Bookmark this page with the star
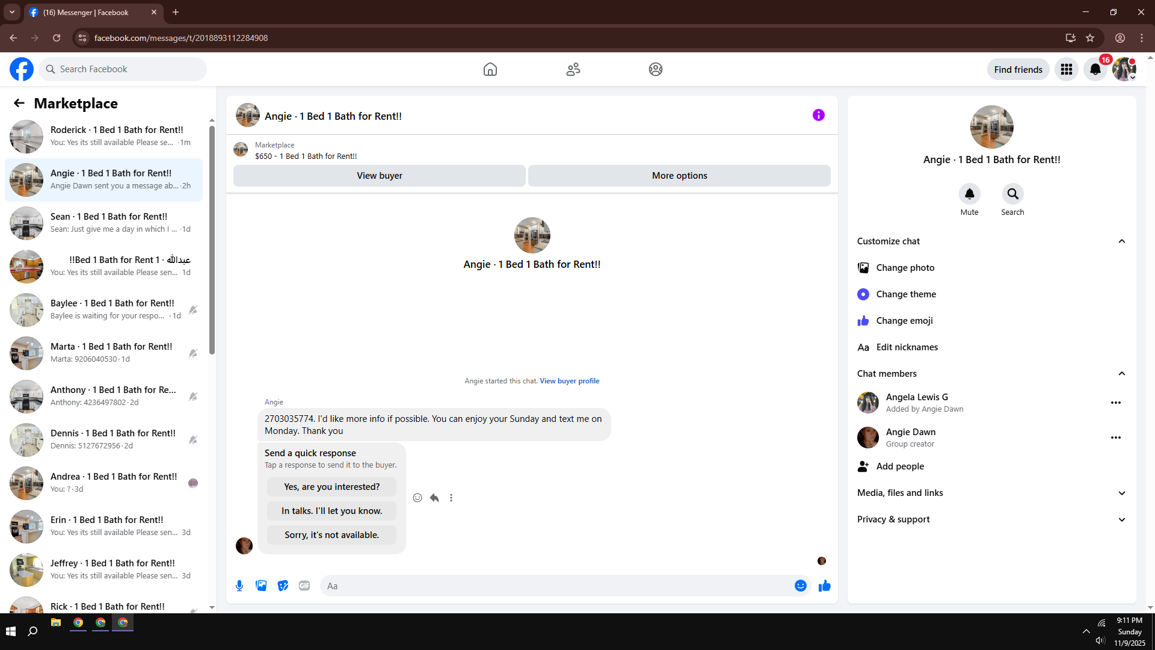Image resolution: width=1155 pixels, height=650 pixels. tap(1090, 38)
